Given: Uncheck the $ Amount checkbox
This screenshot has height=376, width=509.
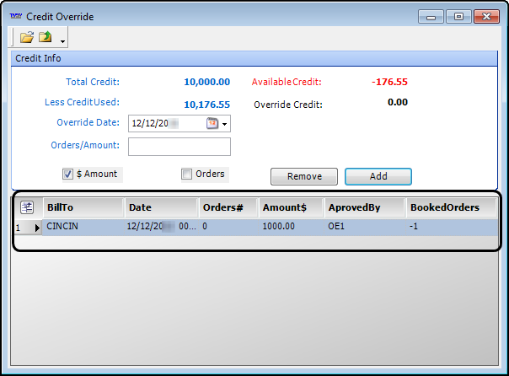Looking at the screenshot, I should click(x=68, y=174).
